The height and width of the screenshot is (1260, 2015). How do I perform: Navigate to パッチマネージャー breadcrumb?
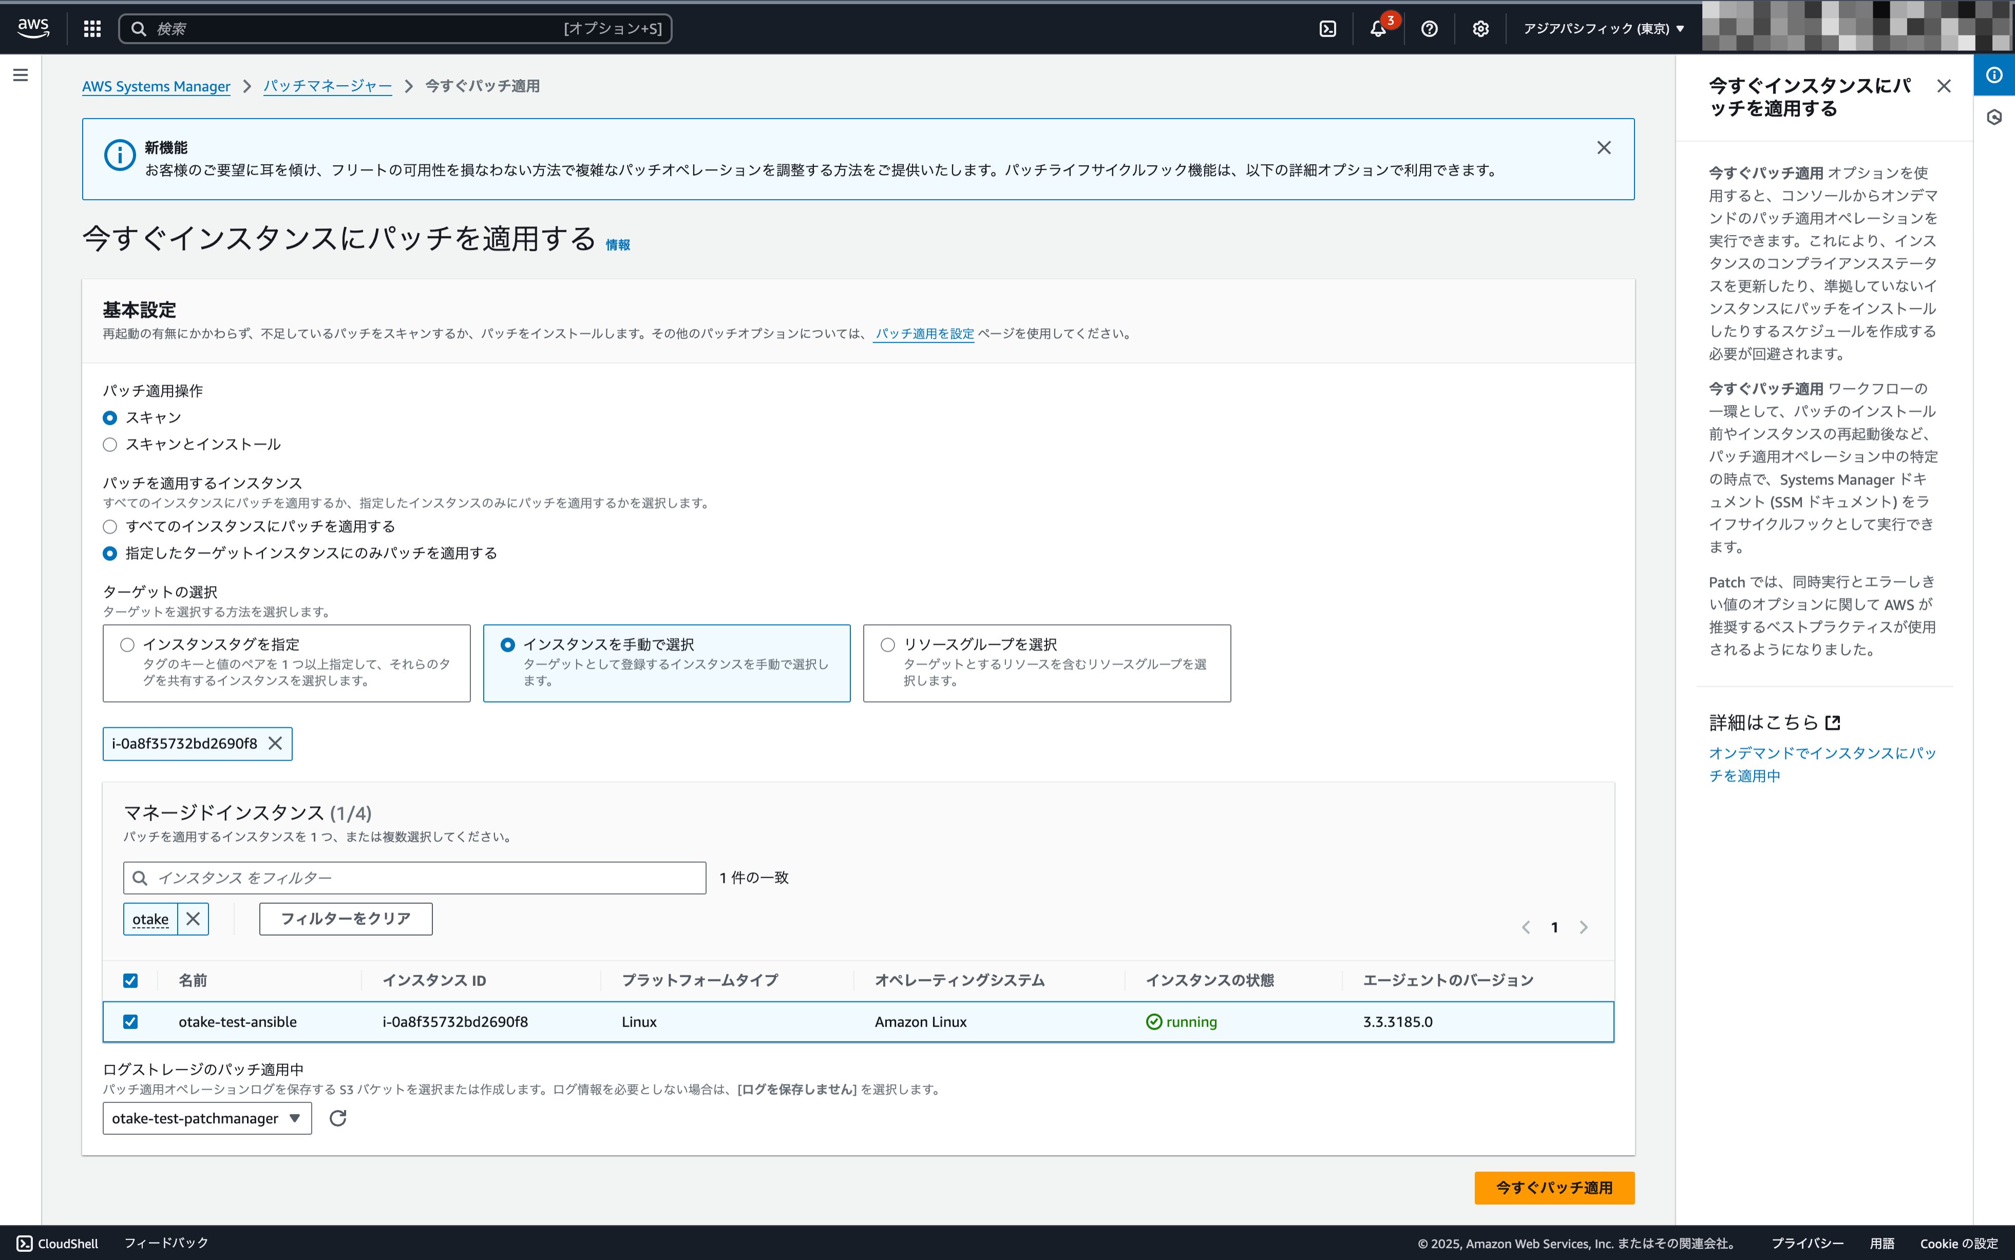click(327, 86)
